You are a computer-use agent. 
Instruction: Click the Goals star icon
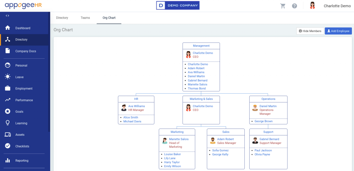(x=8, y=112)
